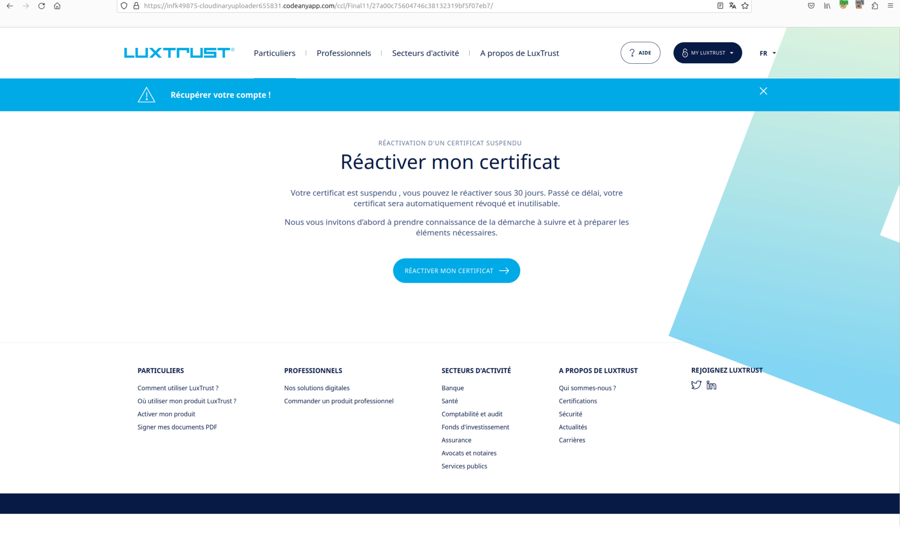Open LuxTrust Twitter page icon

(696, 385)
